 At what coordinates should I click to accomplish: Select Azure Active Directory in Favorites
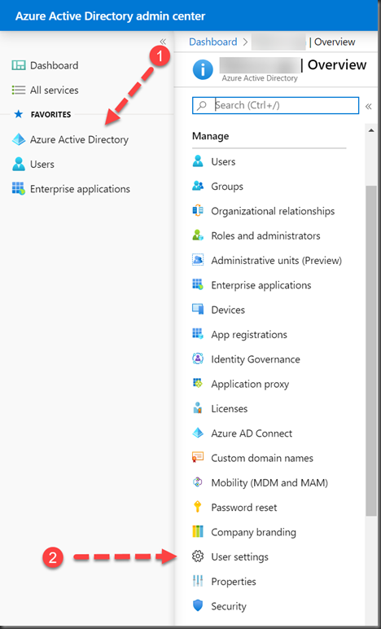(79, 139)
